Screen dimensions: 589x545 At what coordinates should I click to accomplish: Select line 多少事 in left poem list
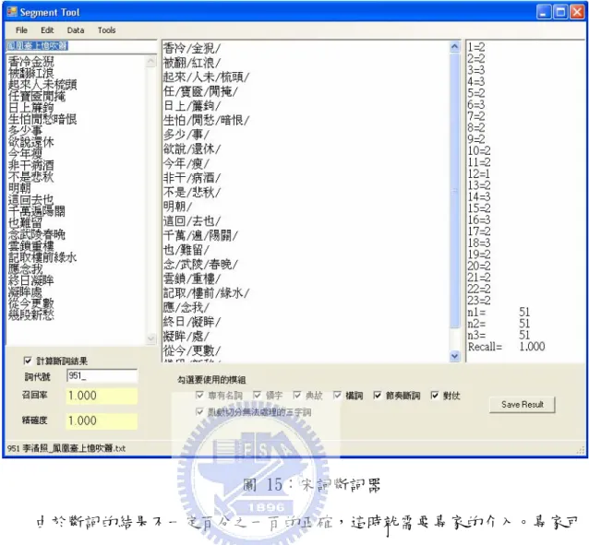25,131
